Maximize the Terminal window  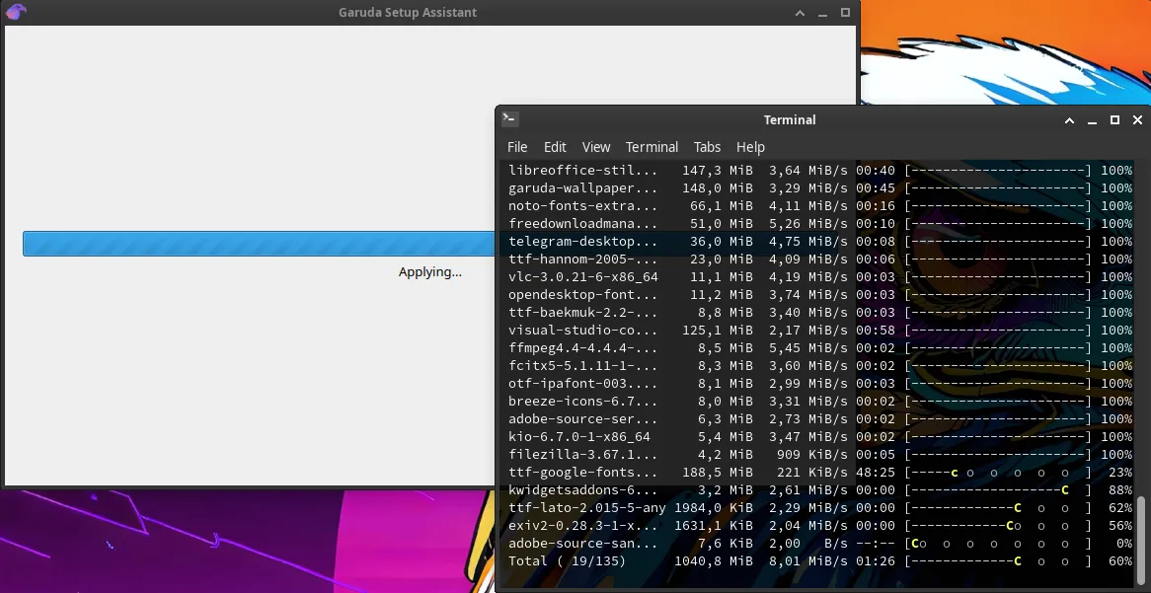(1115, 119)
